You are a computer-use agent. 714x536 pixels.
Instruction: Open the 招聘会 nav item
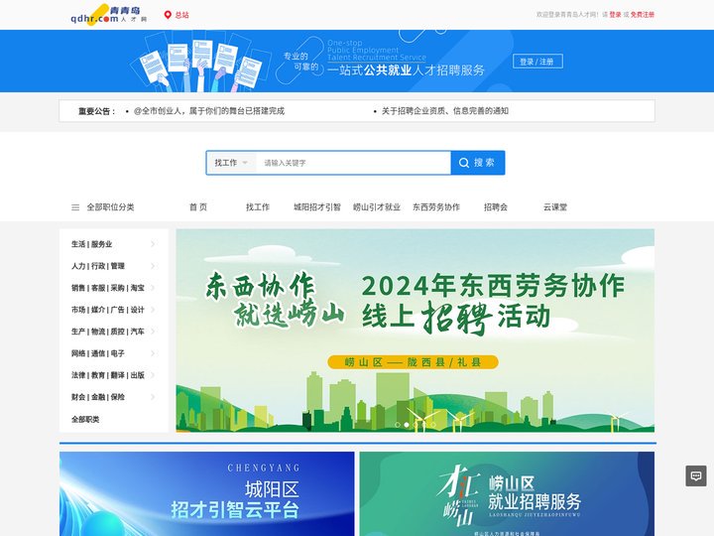(x=496, y=207)
